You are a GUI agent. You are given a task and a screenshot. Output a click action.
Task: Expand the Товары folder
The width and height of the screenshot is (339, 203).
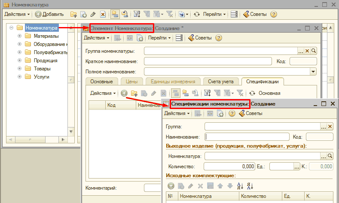tap(19, 69)
